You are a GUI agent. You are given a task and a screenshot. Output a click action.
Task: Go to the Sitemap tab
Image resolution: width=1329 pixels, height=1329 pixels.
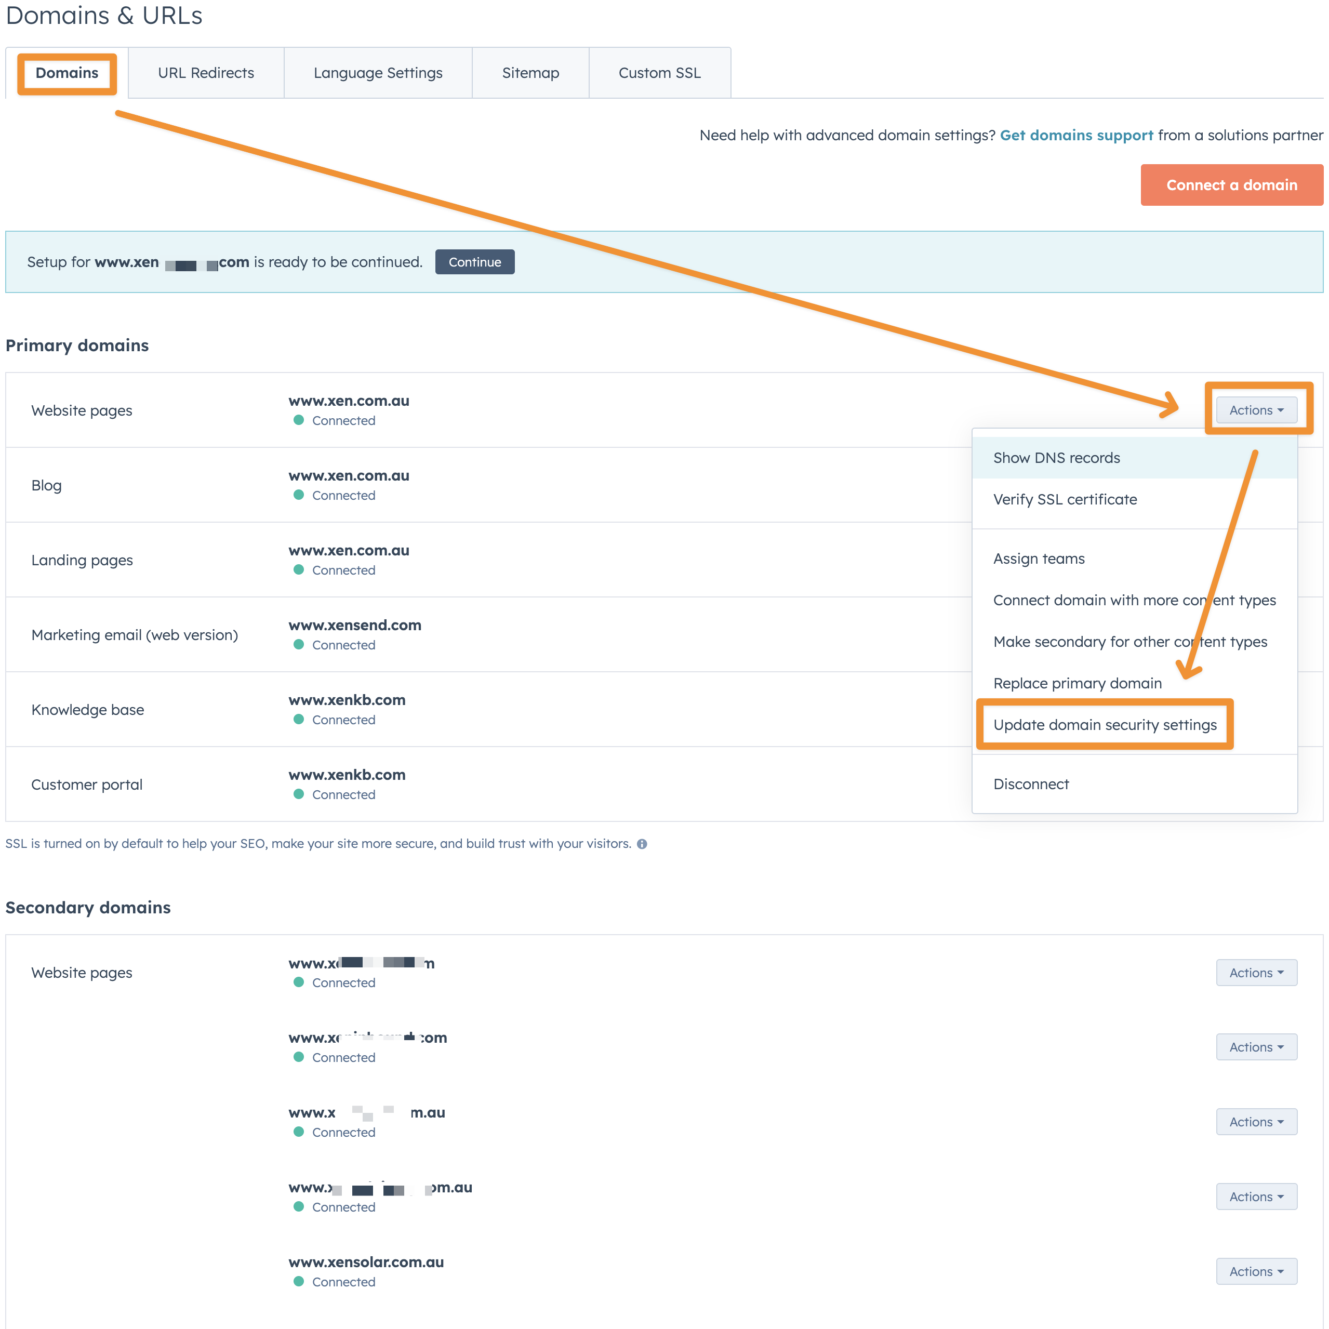530,73
